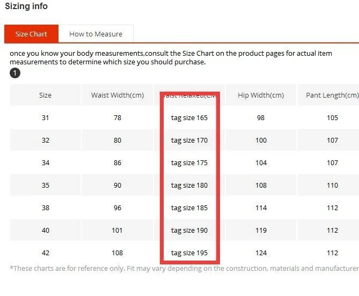Image resolution: width=359 pixels, height=296 pixels.
Task: Select waist width value 80
Action: tap(118, 140)
